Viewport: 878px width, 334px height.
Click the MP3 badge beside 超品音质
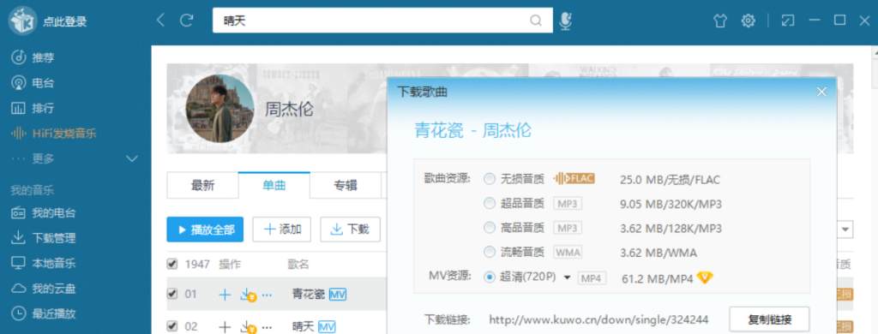point(568,204)
